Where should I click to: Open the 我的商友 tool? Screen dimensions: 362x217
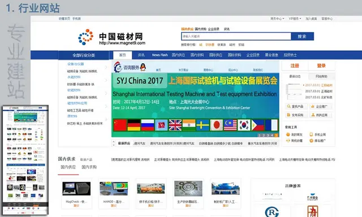294,134
